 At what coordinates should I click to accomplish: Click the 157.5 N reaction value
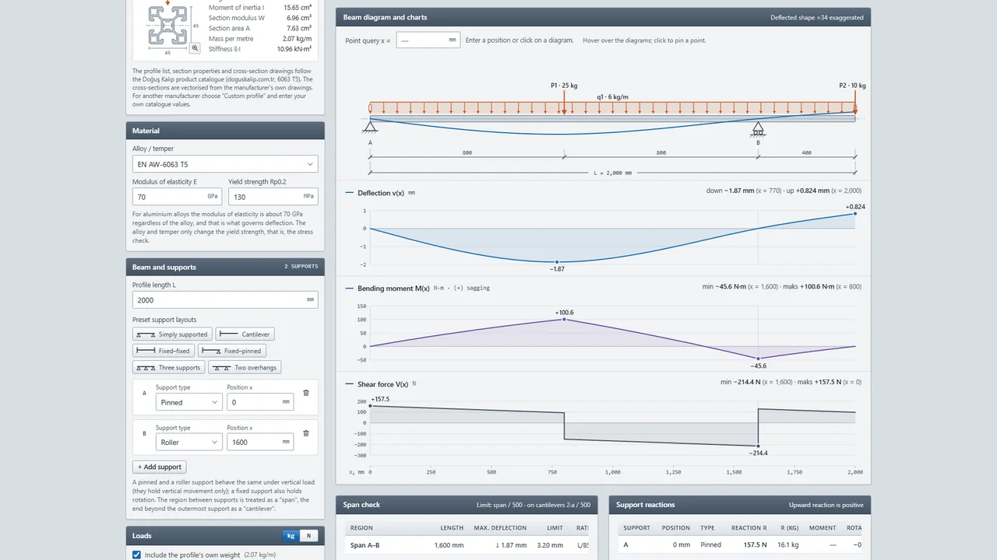(754, 545)
